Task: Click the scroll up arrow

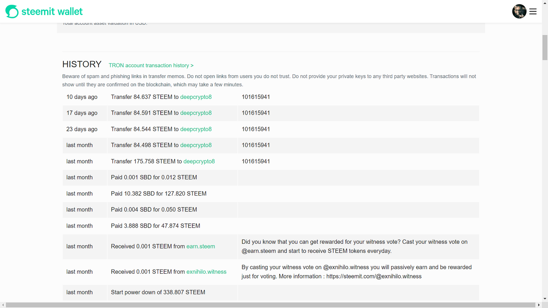Action: click(x=545, y=3)
